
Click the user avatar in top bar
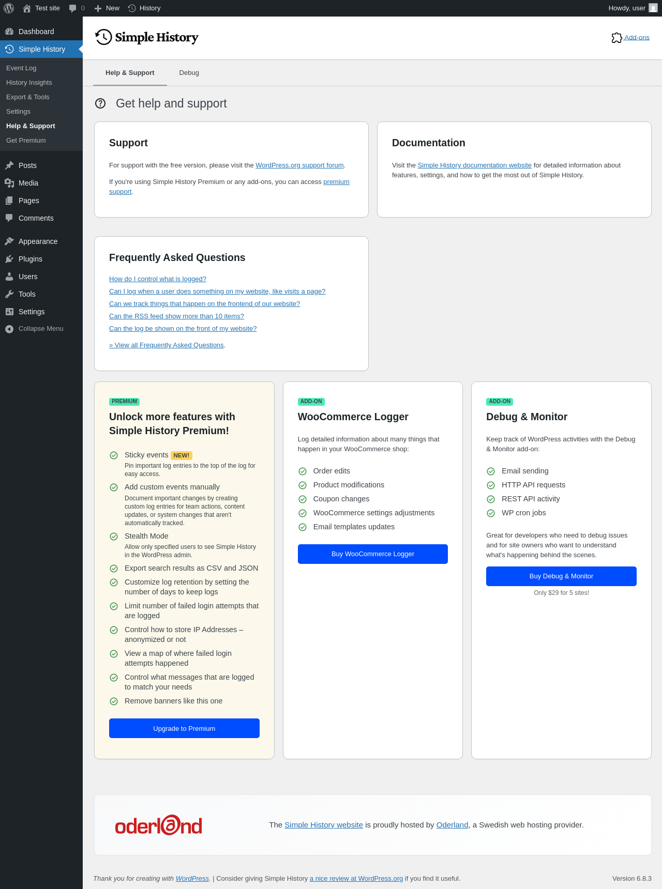(653, 8)
